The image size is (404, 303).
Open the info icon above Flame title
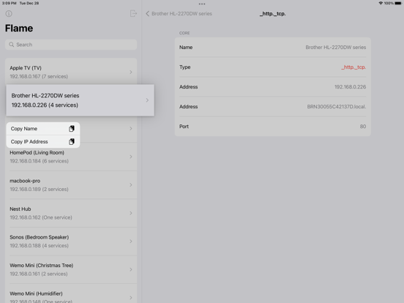click(9, 14)
